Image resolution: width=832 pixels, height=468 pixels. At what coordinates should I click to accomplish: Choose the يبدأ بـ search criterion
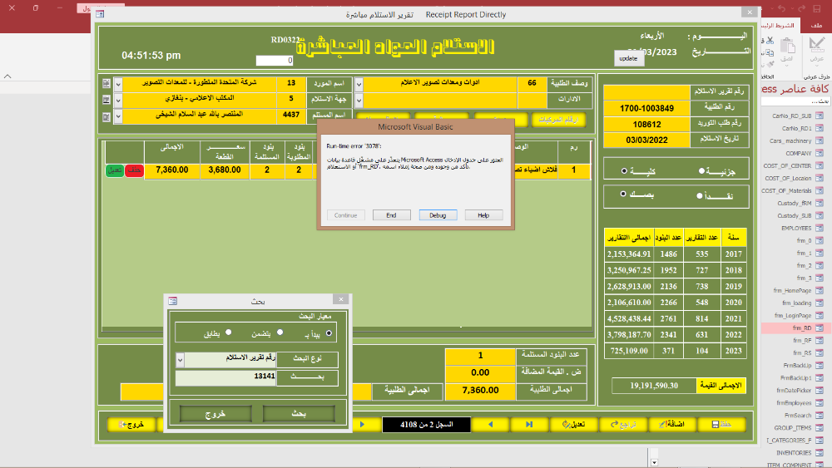[329, 333]
